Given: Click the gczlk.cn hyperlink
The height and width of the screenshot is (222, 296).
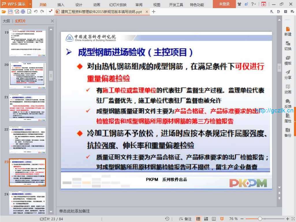Looking at the screenshot, I should [274, 110].
